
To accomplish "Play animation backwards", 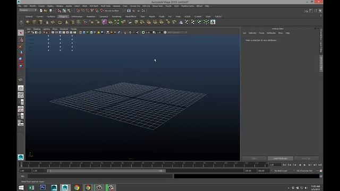I will [x=300, y=165].
